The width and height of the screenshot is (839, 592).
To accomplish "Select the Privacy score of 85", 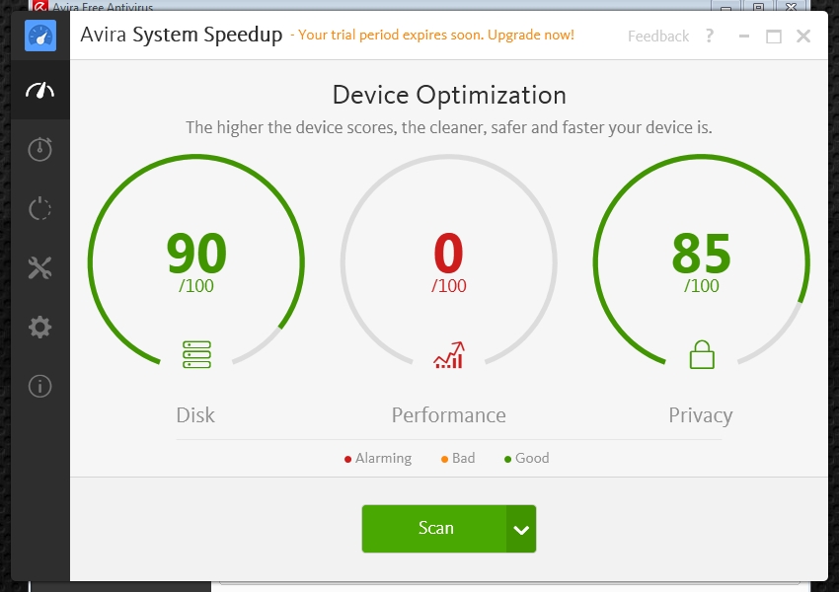I will (x=702, y=254).
